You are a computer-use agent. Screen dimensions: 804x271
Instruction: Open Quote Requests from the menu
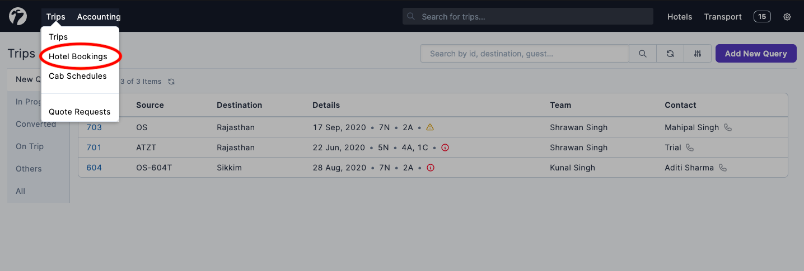point(80,112)
